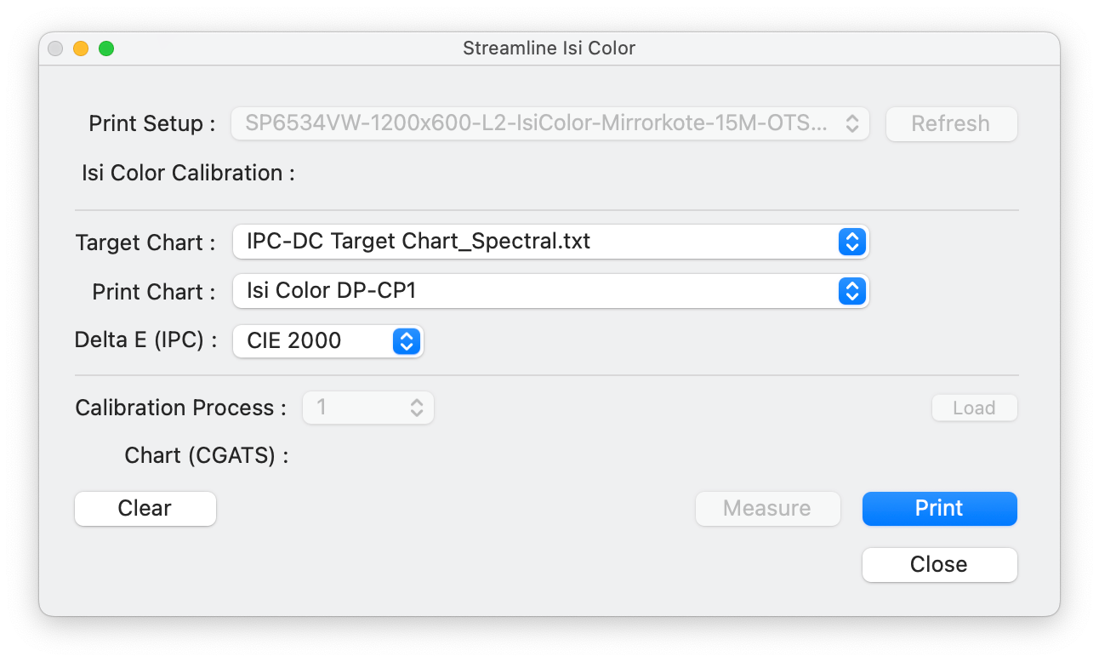
Task: Click the blue chevron arrows on Print Chart
Action: click(851, 292)
